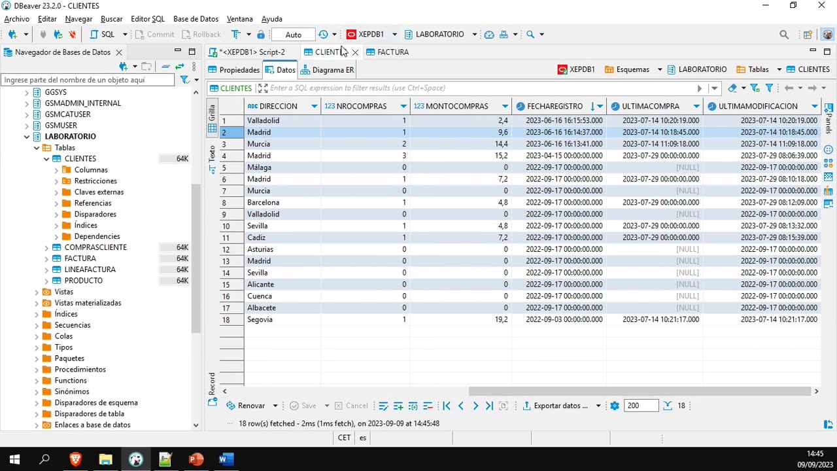837x471 pixels.
Task: Click the database tools network icon
Action: tap(504, 35)
